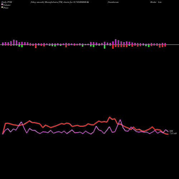Click the Price legend color swatch
Viewport: 179px width, 179px height.
coord(2,8)
